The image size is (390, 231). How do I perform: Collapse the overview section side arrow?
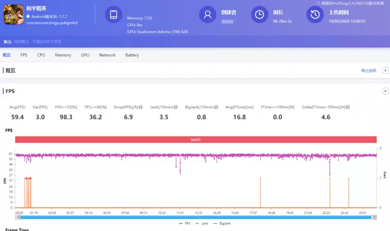coord(386,71)
